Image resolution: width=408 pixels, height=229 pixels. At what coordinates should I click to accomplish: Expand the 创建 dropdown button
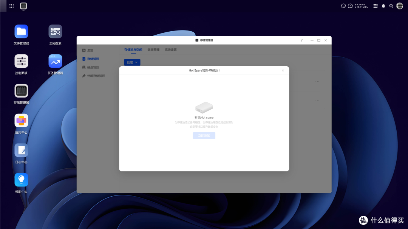(x=132, y=62)
